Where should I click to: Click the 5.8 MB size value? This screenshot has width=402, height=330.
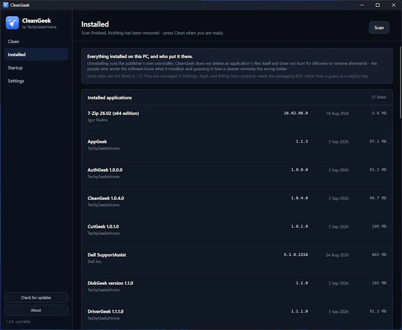tap(379, 113)
